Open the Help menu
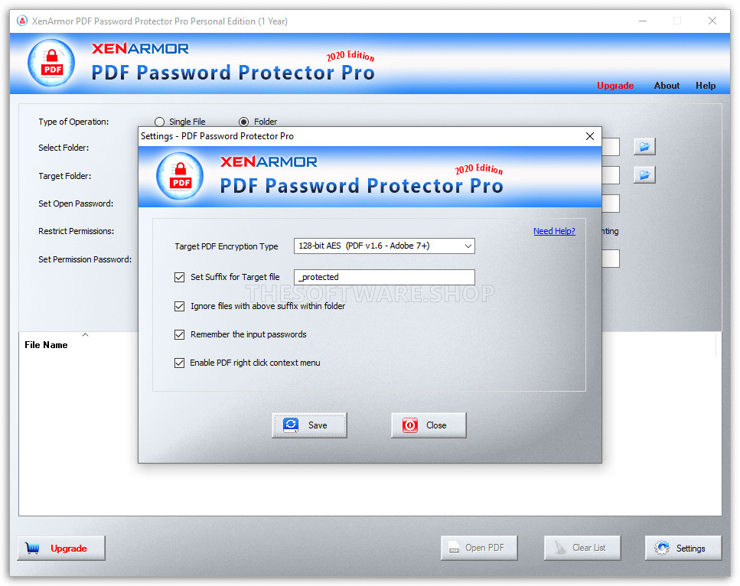This screenshot has height=586, width=740. [x=705, y=86]
